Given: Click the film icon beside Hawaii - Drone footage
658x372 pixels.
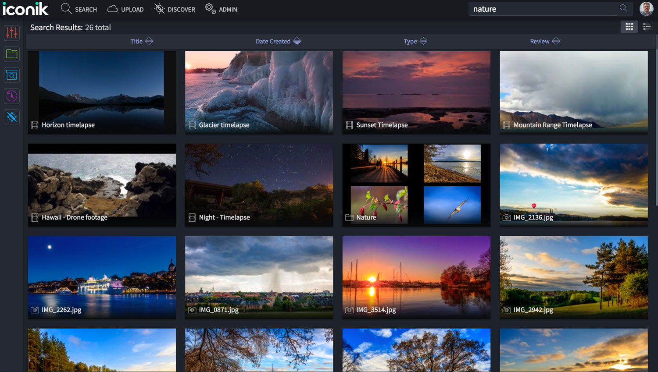Looking at the screenshot, I should (x=35, y=218).
